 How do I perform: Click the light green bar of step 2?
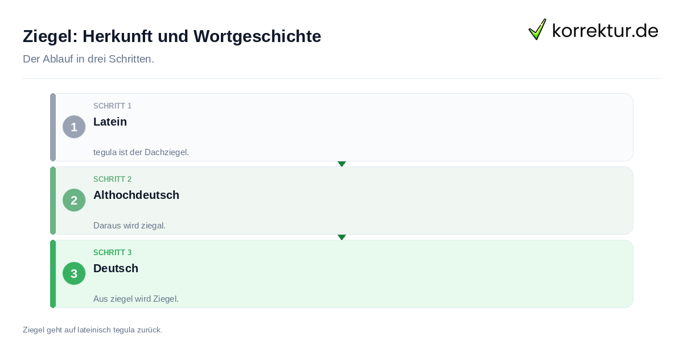tap(53, 201)
